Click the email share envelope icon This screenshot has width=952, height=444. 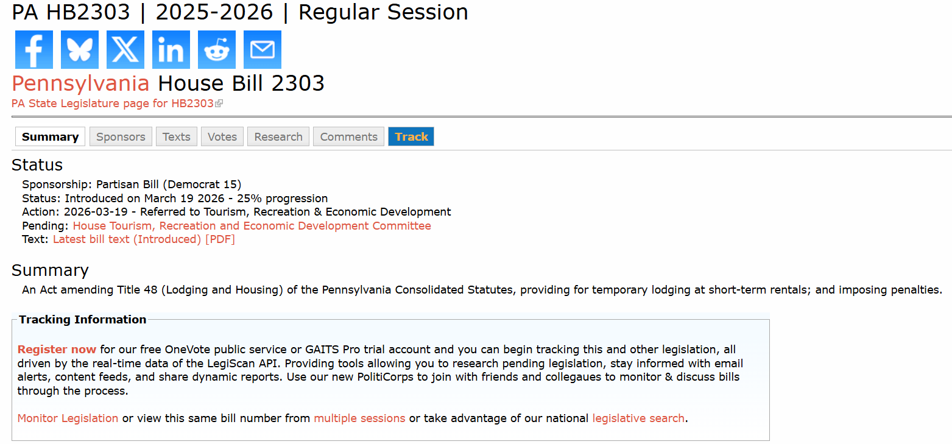263,49
